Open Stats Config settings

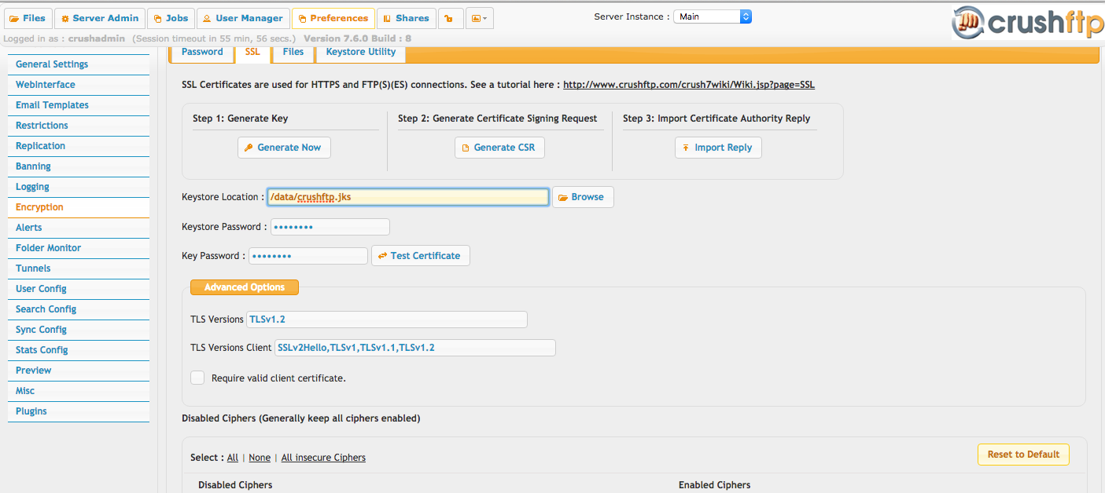[x=79, y=350]
